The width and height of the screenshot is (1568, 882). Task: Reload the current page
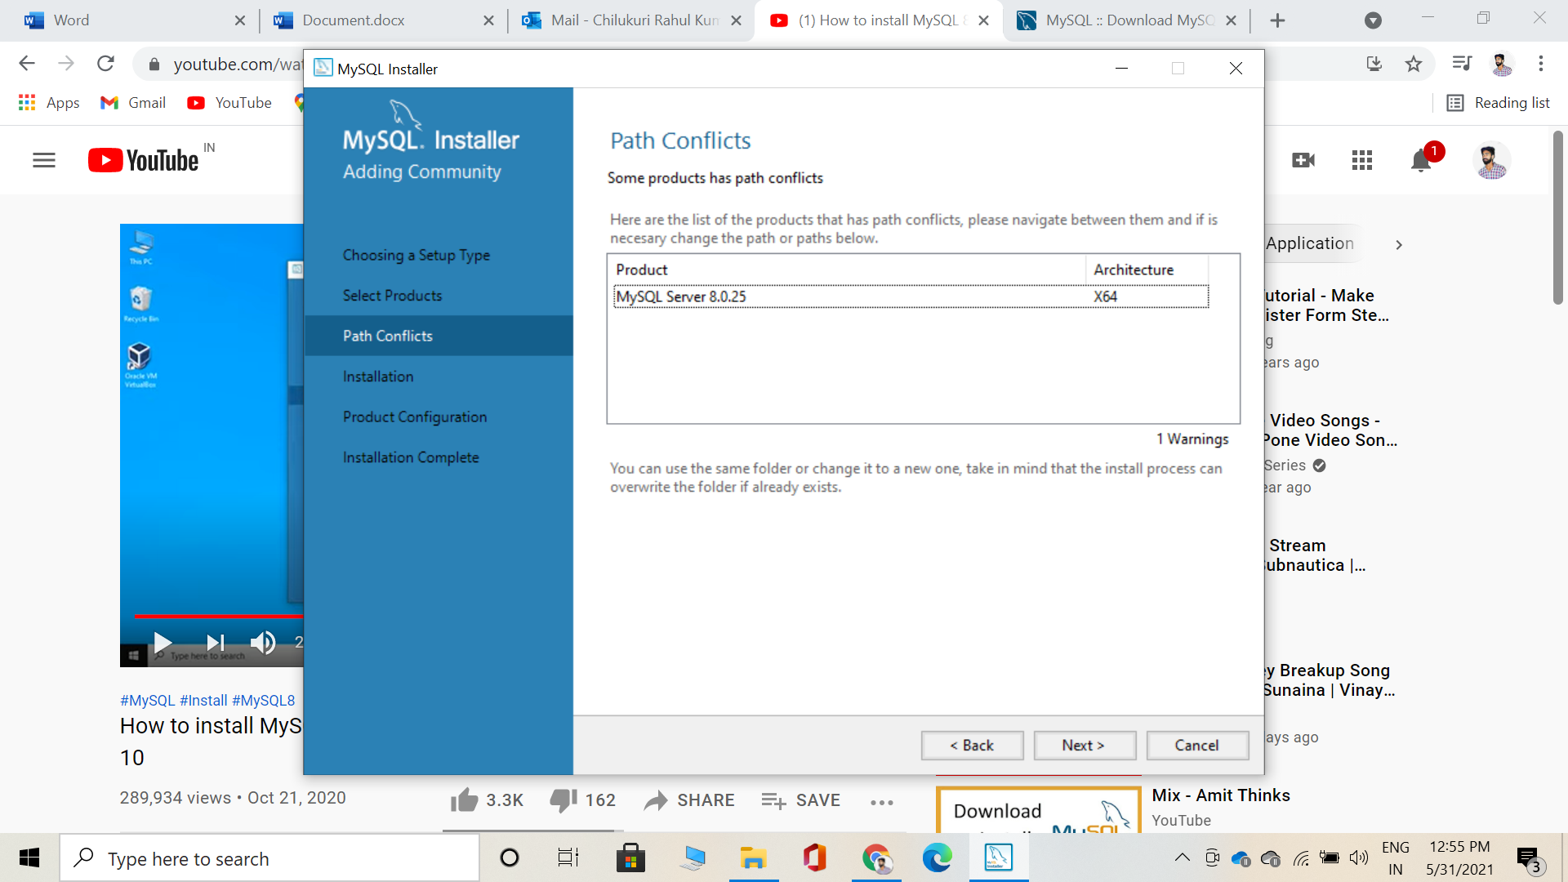point(105,64)
